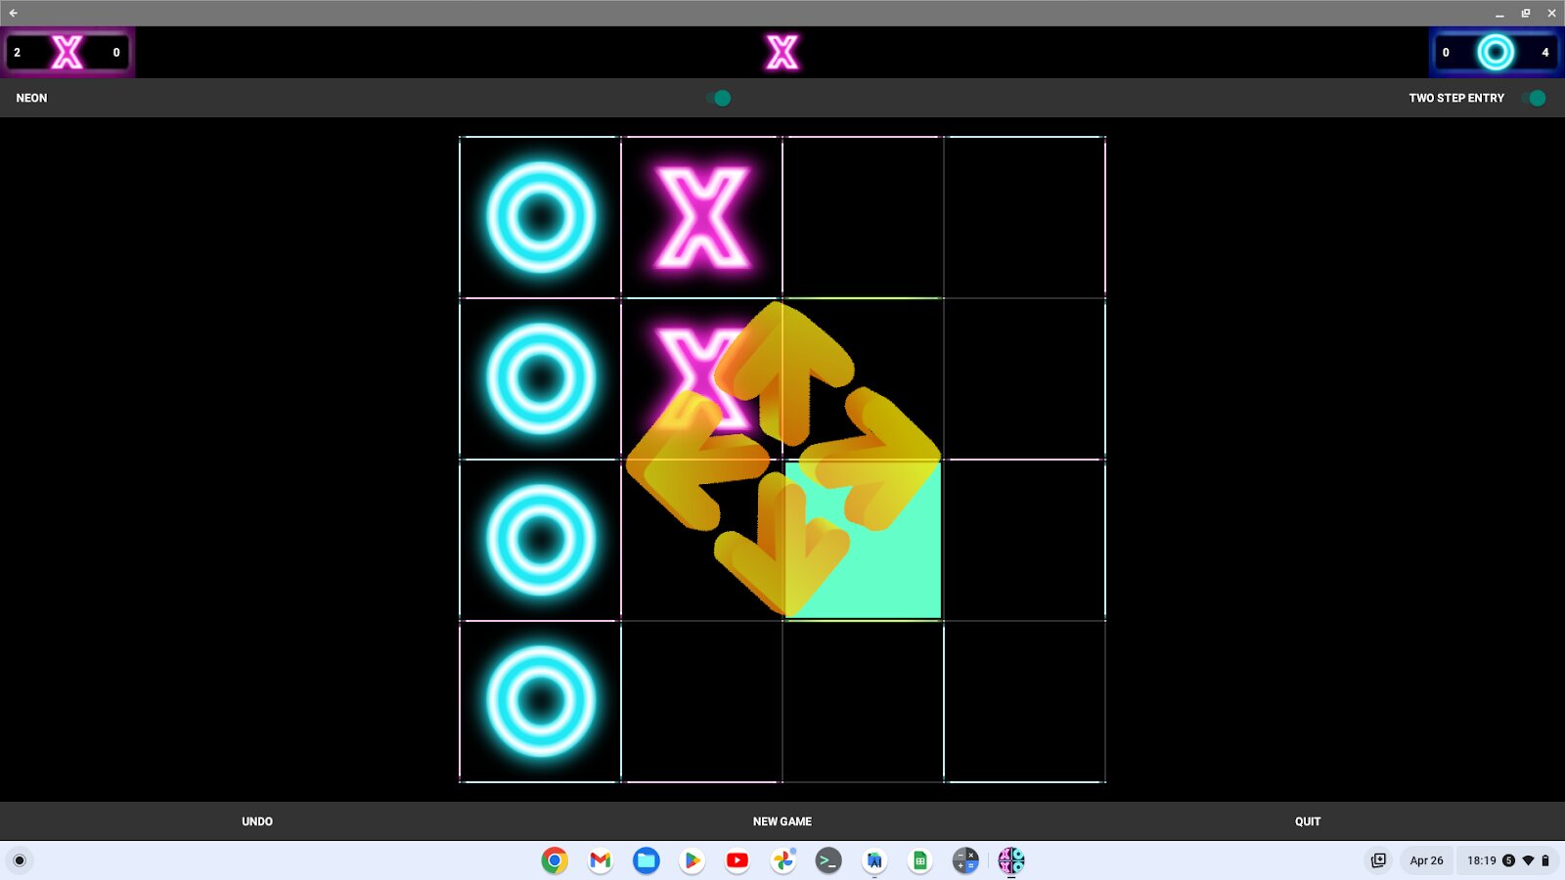Image resolution: width=1565 pixels, height=880 pixels.
Task: Click the TWO STEP ENTRY label
Action: click(1456, 98)
